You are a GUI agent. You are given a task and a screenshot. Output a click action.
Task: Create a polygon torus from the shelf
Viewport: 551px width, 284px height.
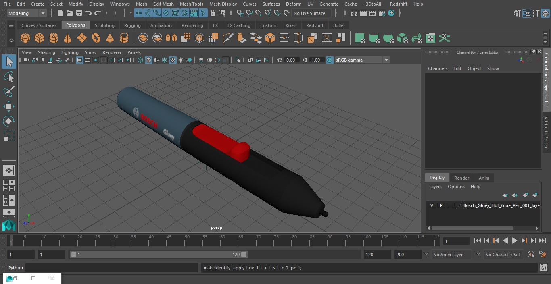pyautogui.click(x=96, y=38)
